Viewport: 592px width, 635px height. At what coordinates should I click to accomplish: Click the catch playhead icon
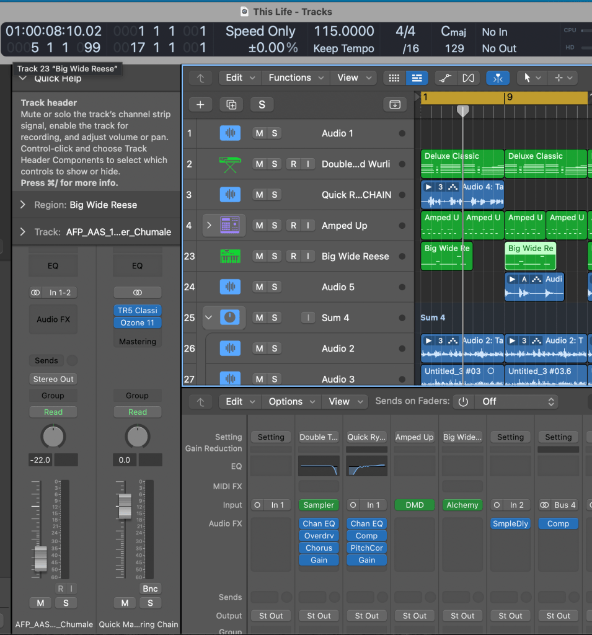498,78
